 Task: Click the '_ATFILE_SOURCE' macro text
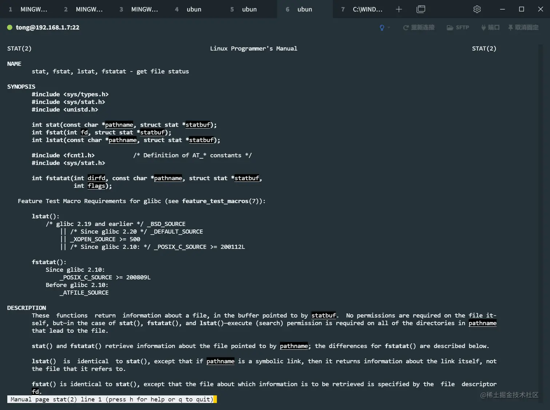[x=84, y=293]
